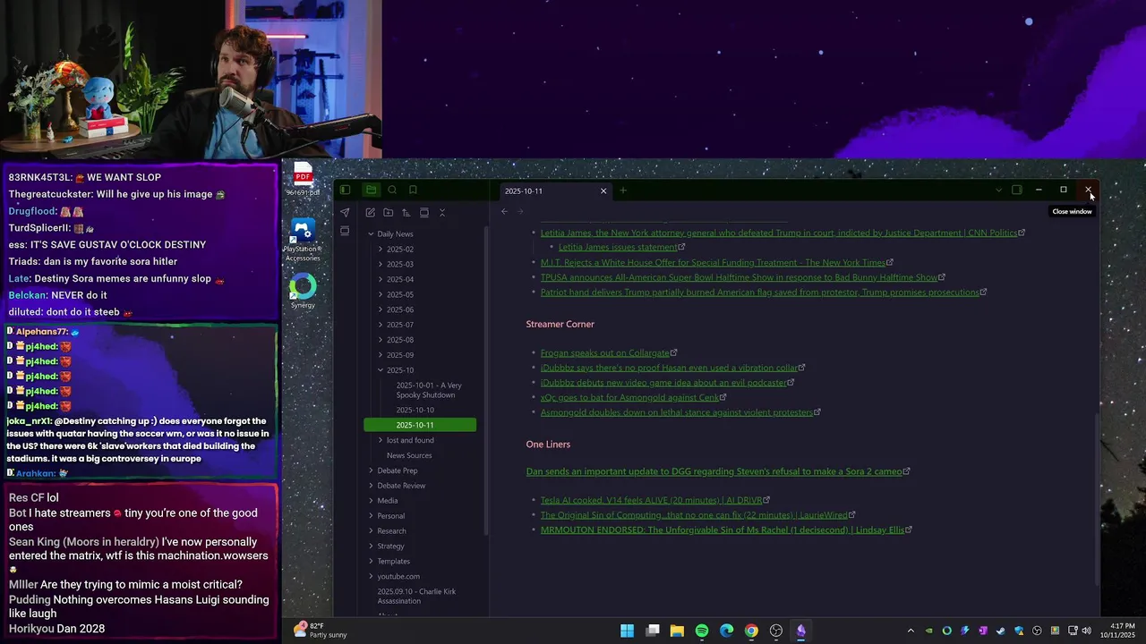Create a new folder in explorer
Screen dimensions: 1146x644
(388, 213)
